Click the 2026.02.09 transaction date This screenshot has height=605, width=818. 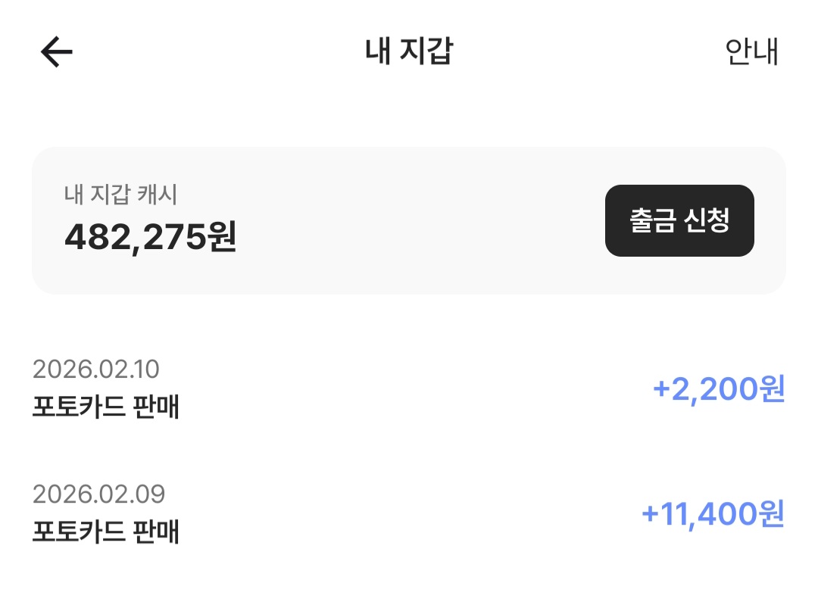[98, 494]
